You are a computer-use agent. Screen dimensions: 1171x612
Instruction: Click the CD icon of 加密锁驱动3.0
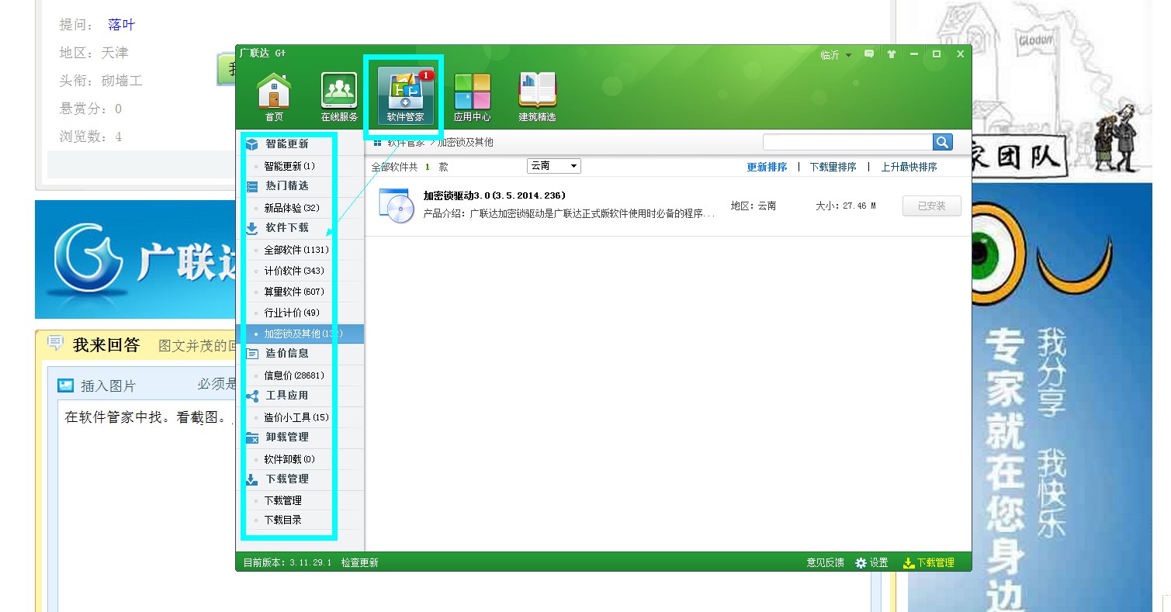[397, 206]
